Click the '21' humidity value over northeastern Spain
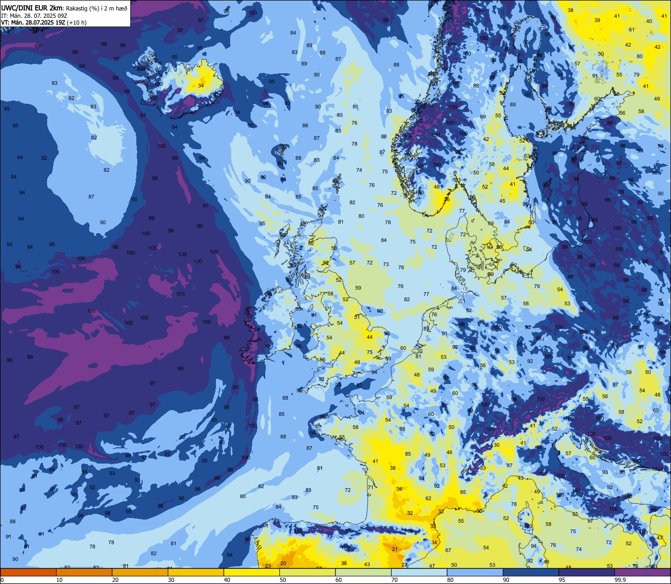 pos(395,549)
